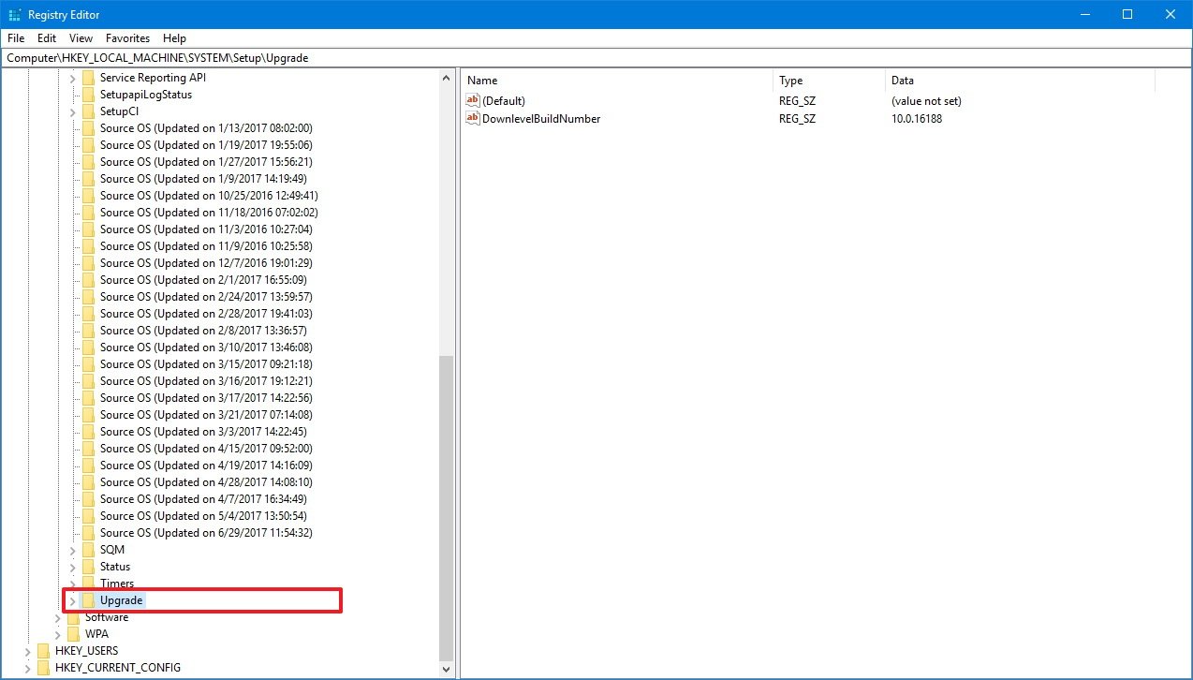Select Source OS (Updated on 3/10/2017 13:46:08)
This screenshot has height=680, width=1193.
pyautogui.click(x=206, y=347)
